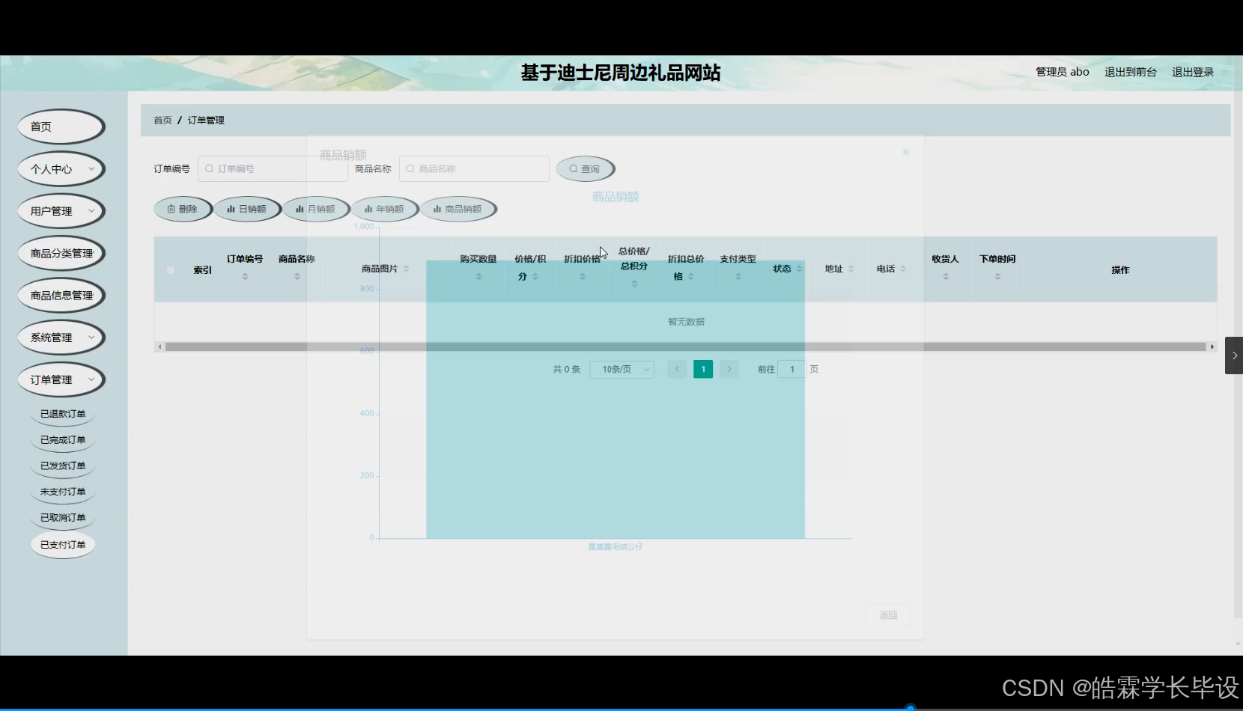Sort by 购买数量 column arrows
The width and height of the screenshot is (1243, 711).
(478, 277)
